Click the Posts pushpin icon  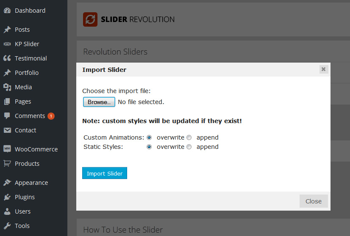point(7,30)
